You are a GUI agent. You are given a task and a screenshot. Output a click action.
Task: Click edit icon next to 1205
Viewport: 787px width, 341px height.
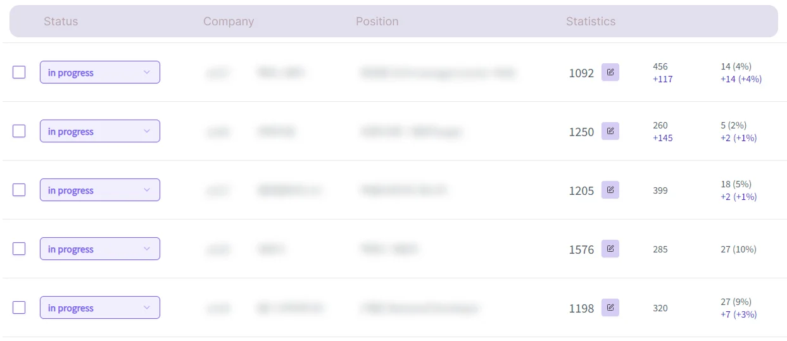point(610,190)
